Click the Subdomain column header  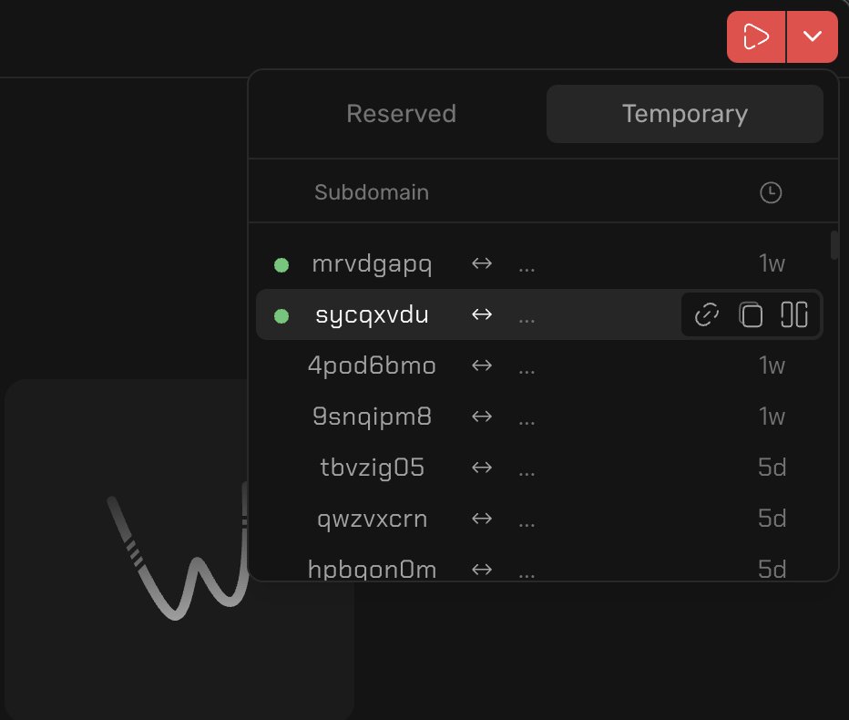(372, 192)
